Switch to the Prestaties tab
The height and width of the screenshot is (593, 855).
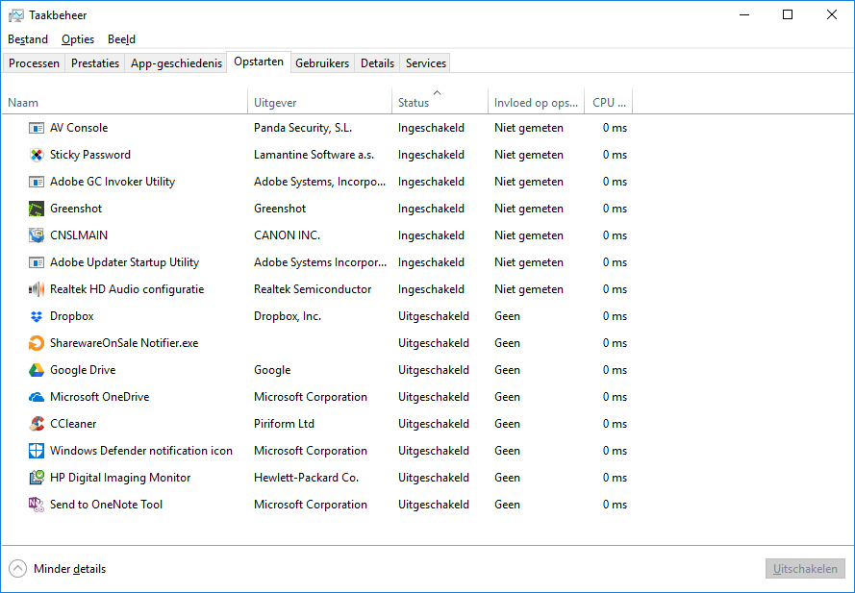(x=95, y=63)
